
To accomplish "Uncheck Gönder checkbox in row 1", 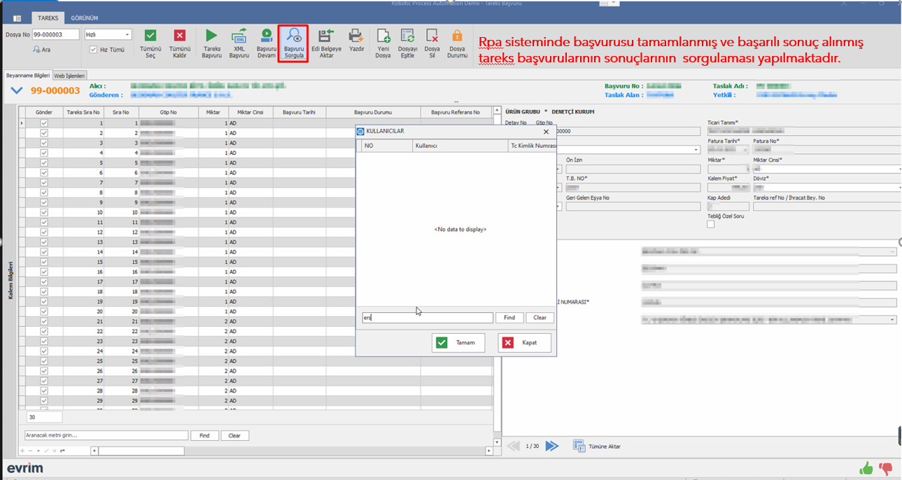I will click(44, 123).
